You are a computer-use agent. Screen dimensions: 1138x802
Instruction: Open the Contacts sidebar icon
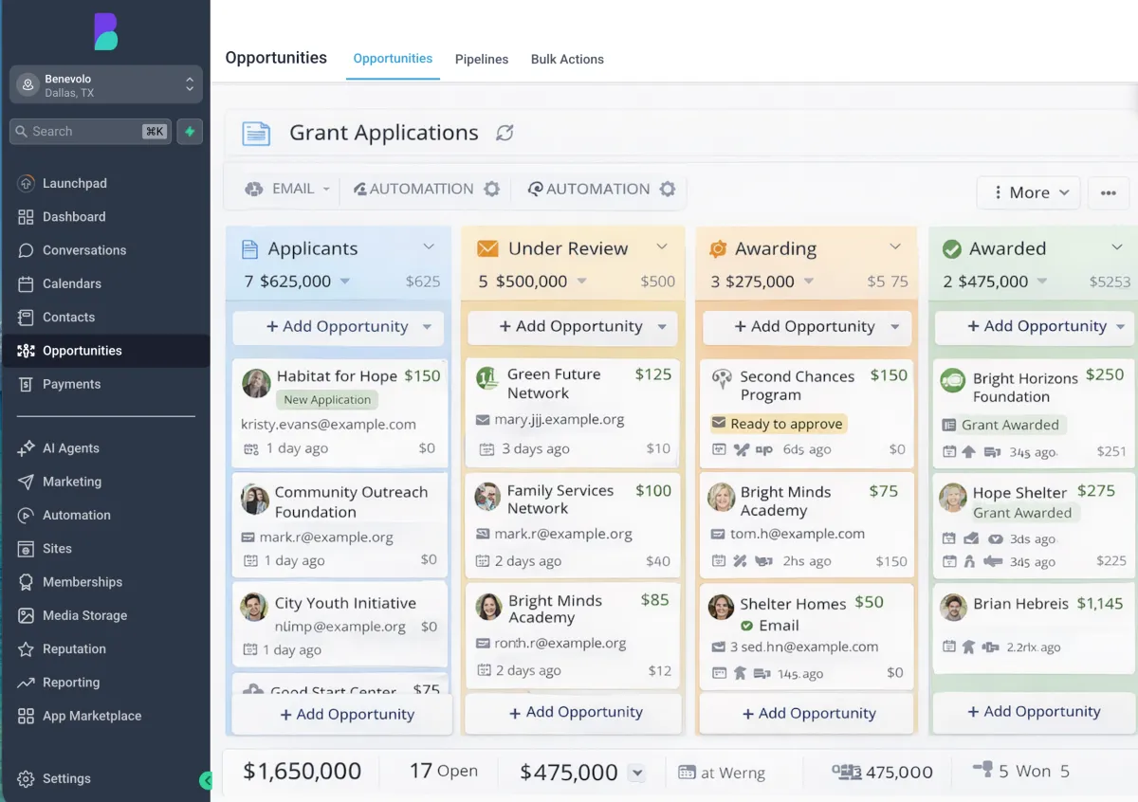(27, 318)
